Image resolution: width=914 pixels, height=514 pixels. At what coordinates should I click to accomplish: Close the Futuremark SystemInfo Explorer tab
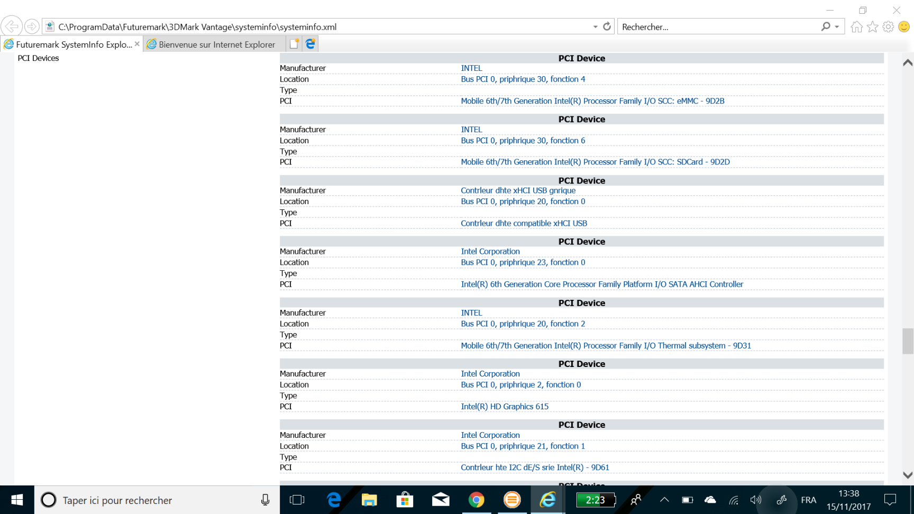137,44
